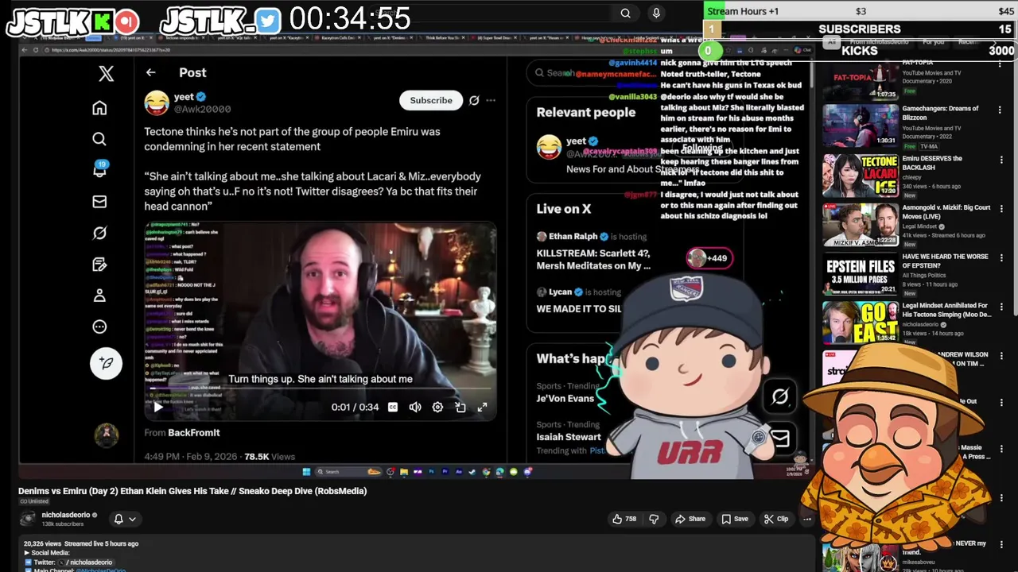Image resolution: width=1018 pixels, height=572 pixels.
Task: Expand the Social Media description triangle
Action: click(27, 553)
